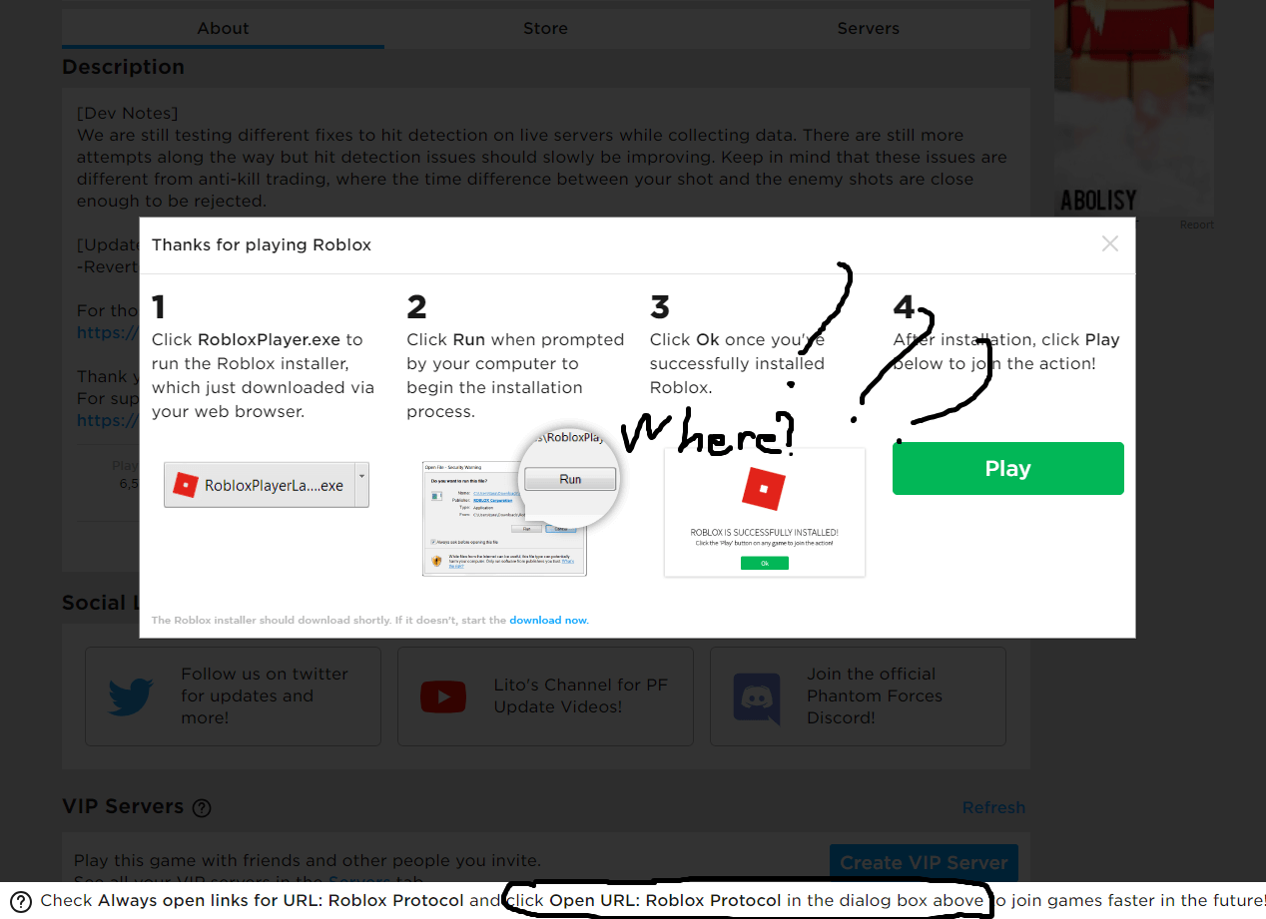Click the VIP Servers help question icon

tap(202, 808)
